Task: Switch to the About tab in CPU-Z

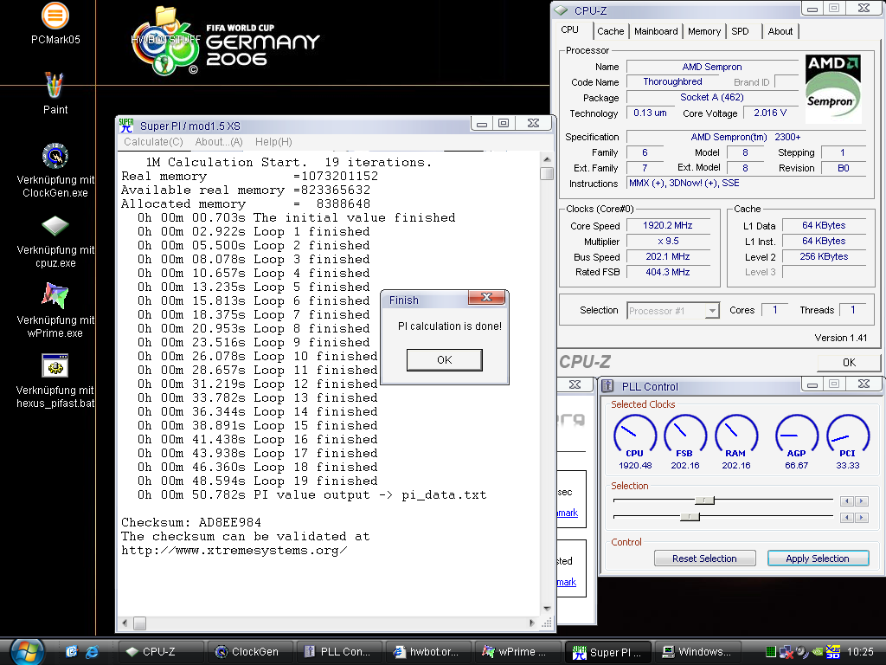Action: (780, 31)
